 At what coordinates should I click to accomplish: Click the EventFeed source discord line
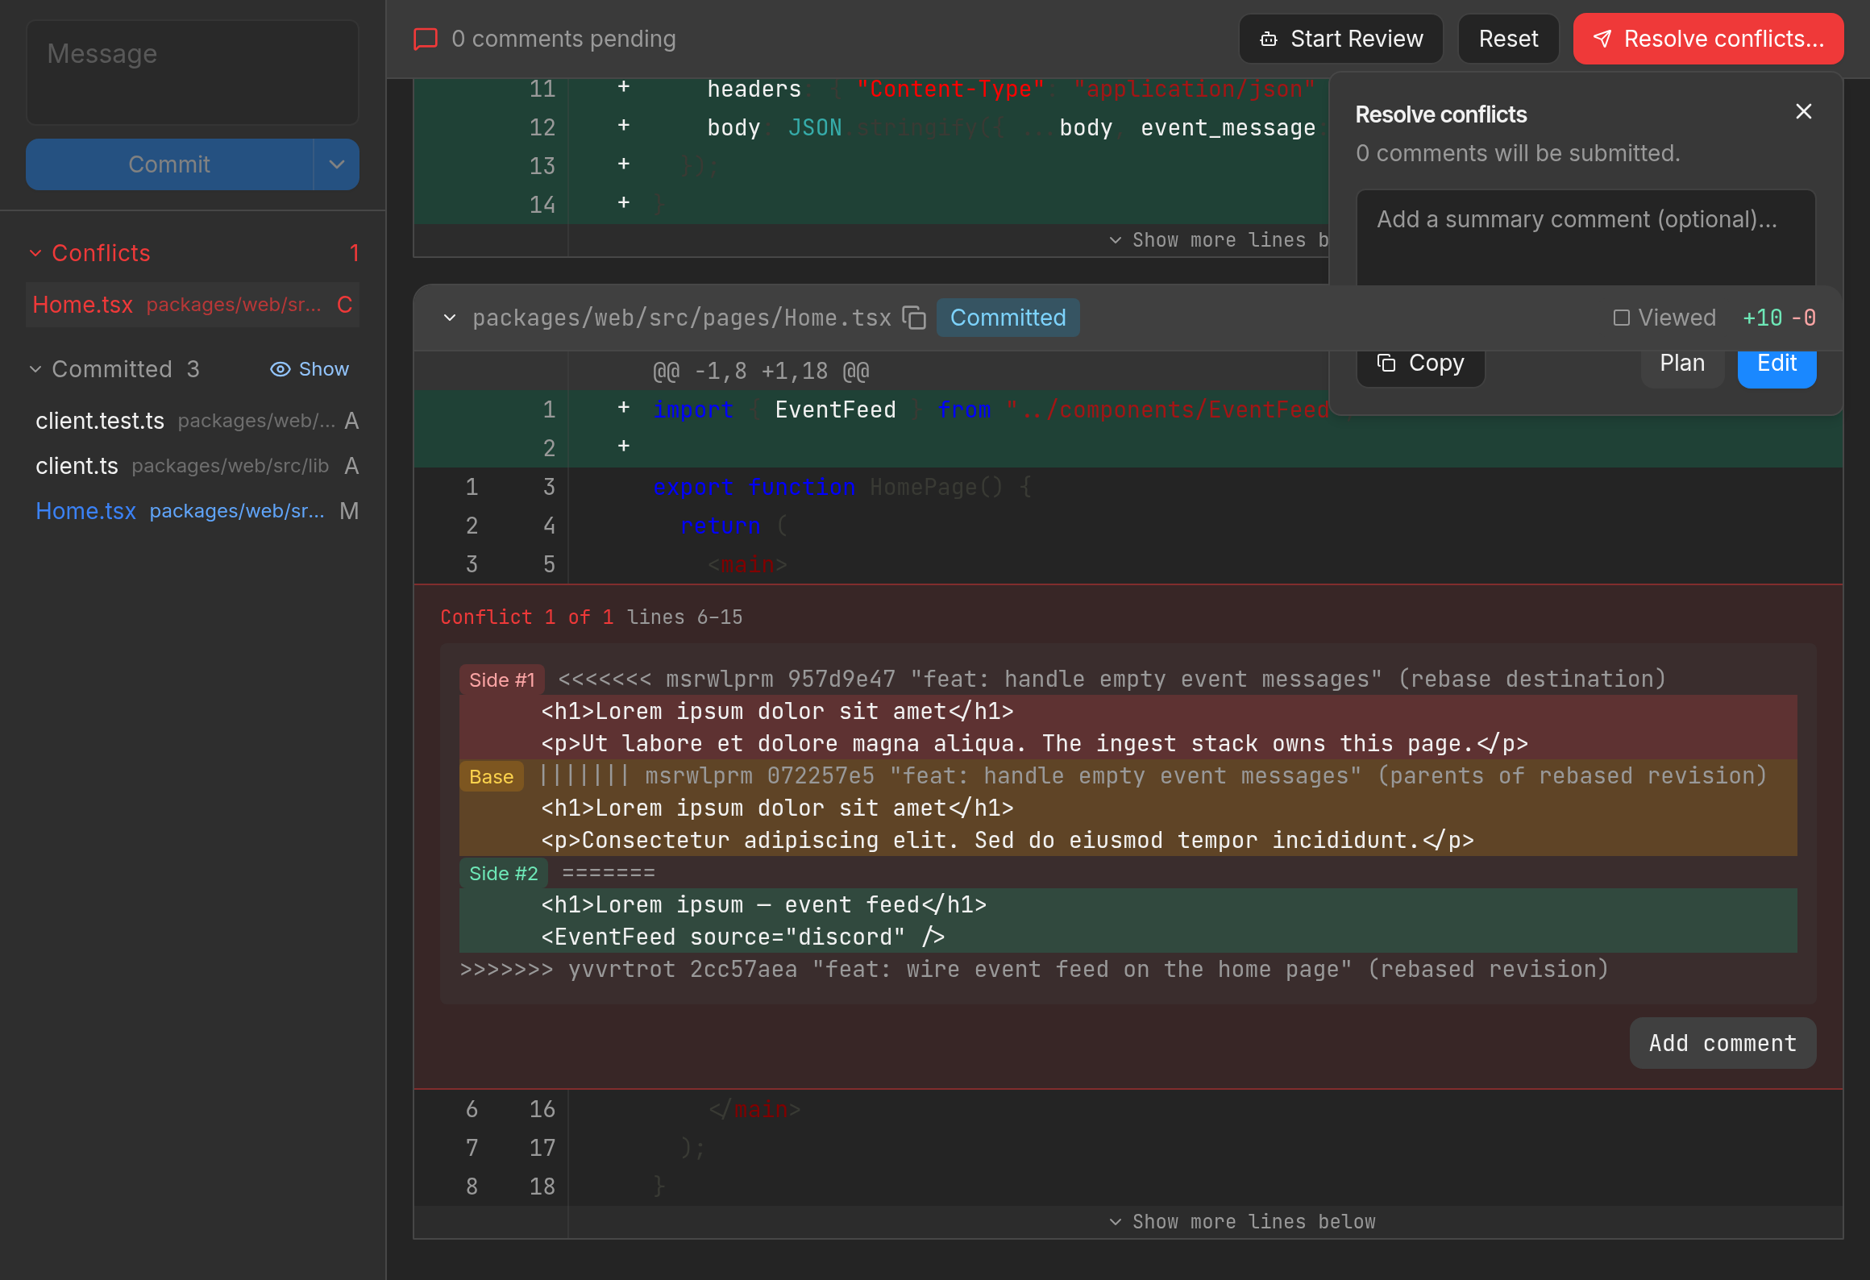(x=1128, y=937)
